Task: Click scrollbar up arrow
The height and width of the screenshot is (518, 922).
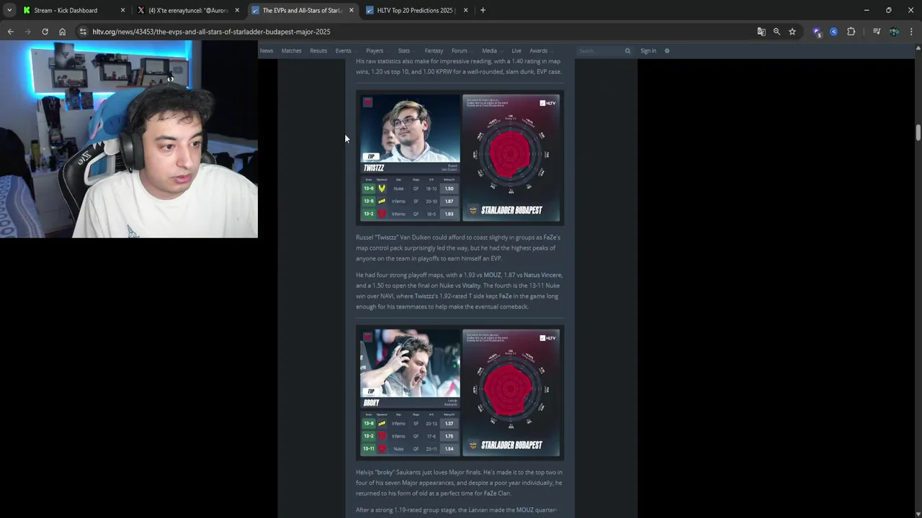Action: 918,47
